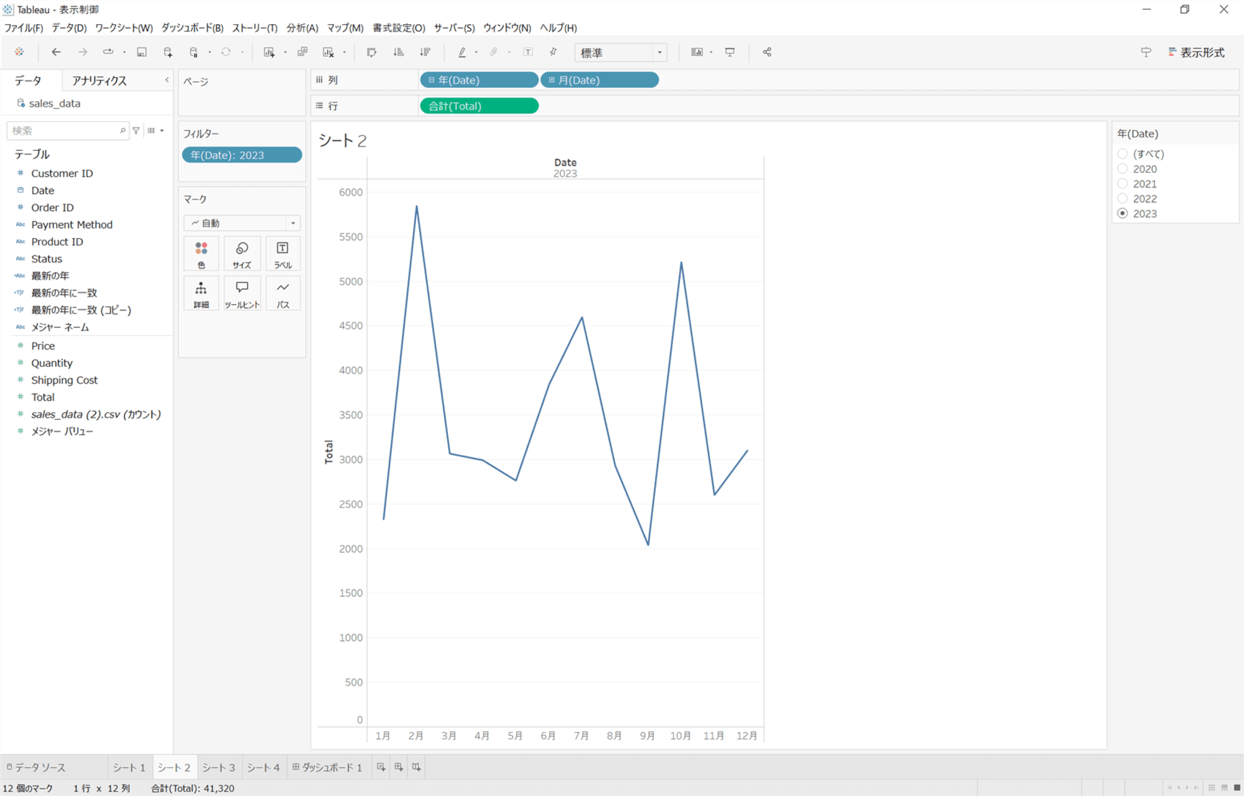This screenshot has height=796, width=1244.
Task: Click the share workbook icon
Action: click(x=767, y=52)
